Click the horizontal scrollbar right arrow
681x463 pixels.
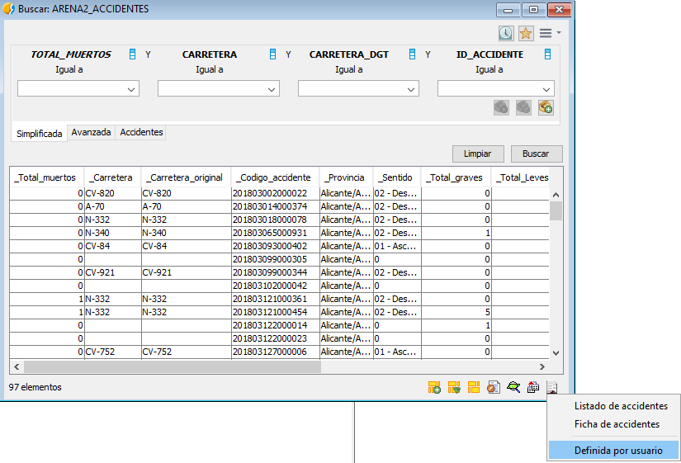click(x=542, y=367)
